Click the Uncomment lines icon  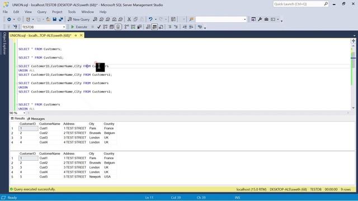176,27
